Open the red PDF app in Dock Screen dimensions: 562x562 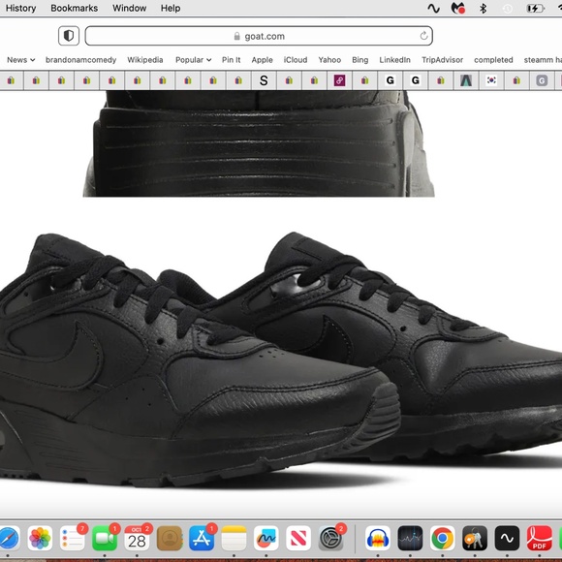(539, 538)
